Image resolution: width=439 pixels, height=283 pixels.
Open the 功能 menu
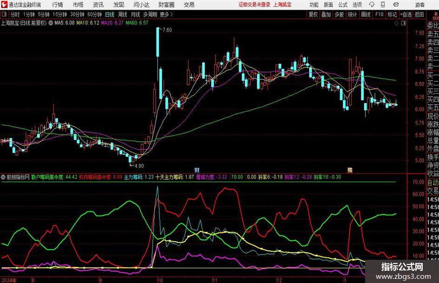314,5
